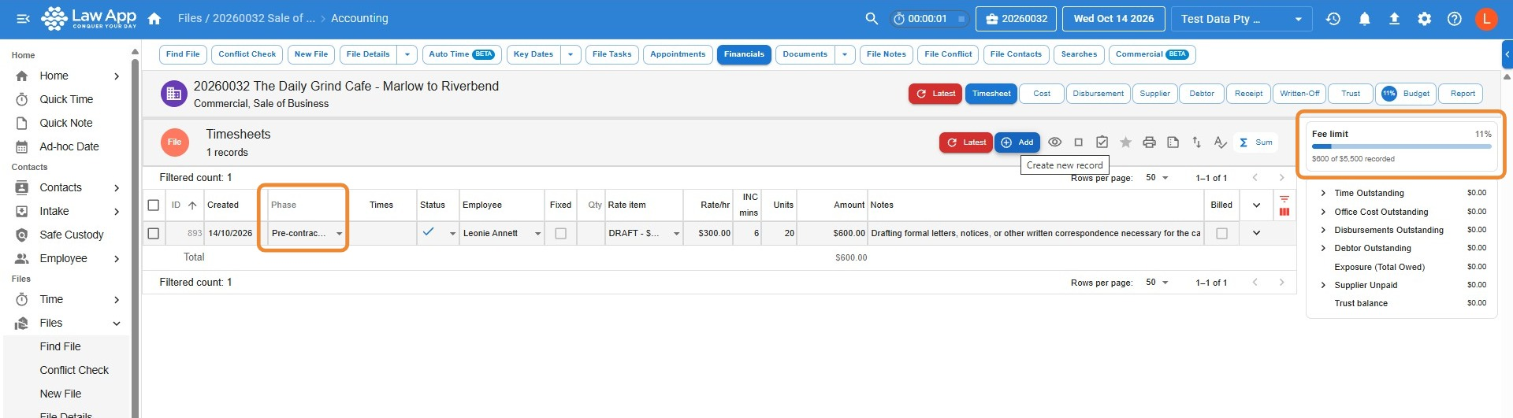Image resolution: width=1513 pixels, height=418 pixels.
Task: Click the purple file building icon
Action: pos(174,94)
